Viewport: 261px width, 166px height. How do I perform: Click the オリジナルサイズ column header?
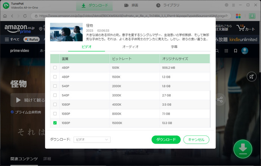(x=185, y=59)
